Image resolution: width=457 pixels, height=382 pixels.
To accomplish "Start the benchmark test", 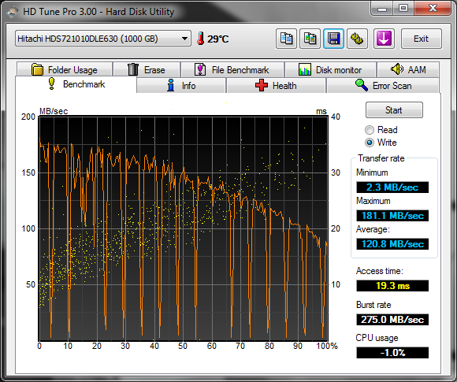I will pos(394,109).
